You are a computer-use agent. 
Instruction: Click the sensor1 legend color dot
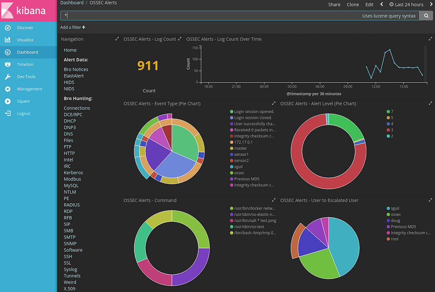coord(232,154)
